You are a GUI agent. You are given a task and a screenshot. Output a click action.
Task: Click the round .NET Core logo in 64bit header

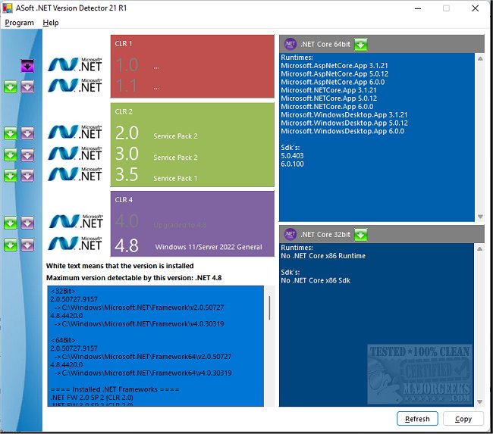tap(290, 44)
